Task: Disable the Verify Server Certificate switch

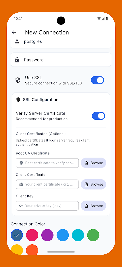Action: tap(99, 116)
